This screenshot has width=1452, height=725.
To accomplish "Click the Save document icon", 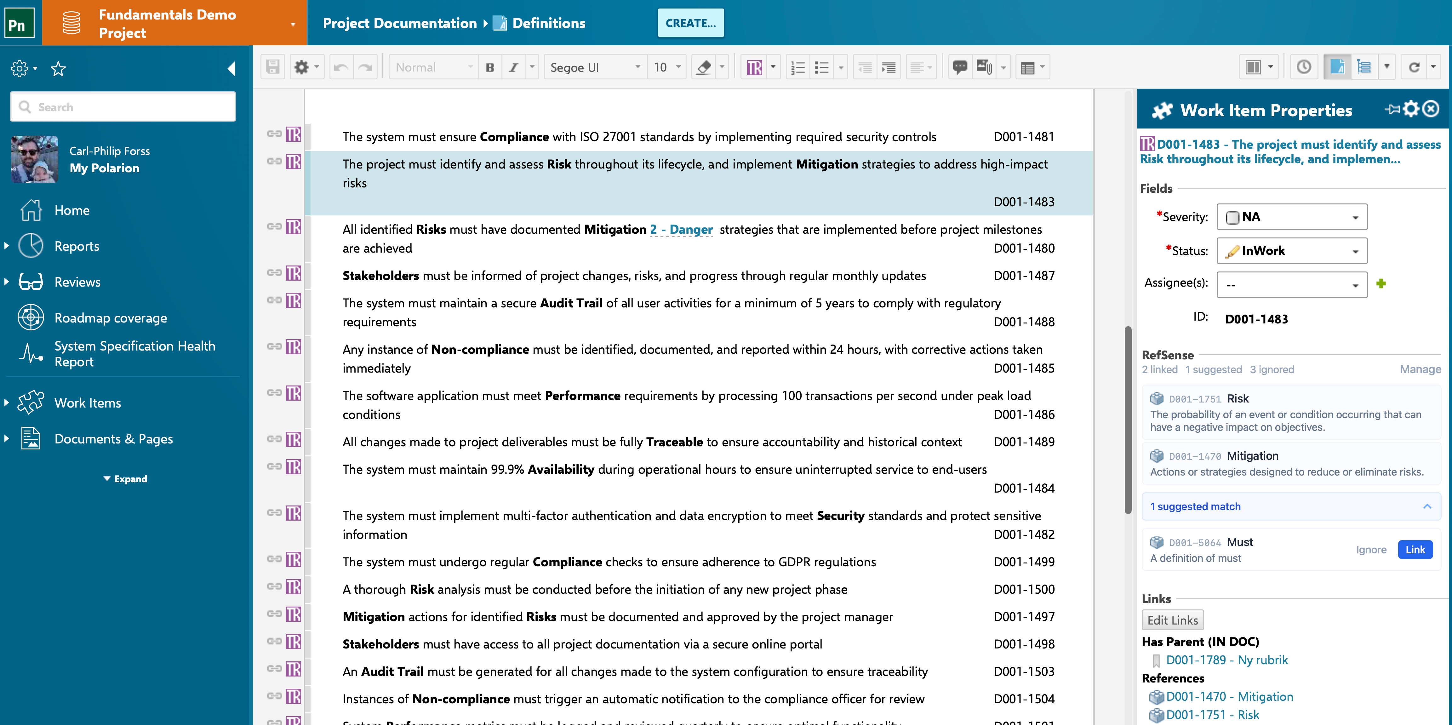I will point(273,67).
